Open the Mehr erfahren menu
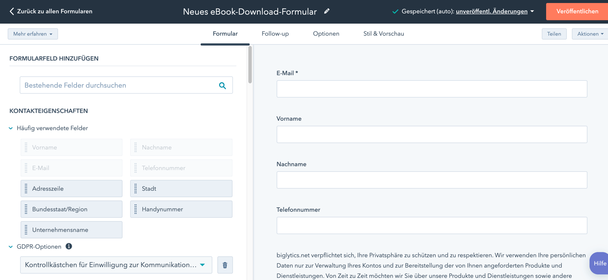The width and height of the screenshot is (608, 280). 33,33
